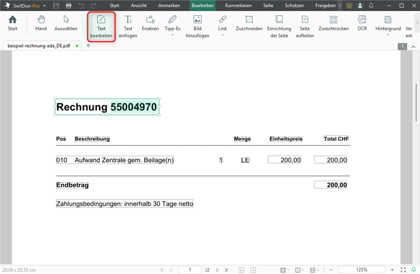Open the user account profile icon
The width and height of the screenshot is (420, 274).
click(x=360, y=6)
